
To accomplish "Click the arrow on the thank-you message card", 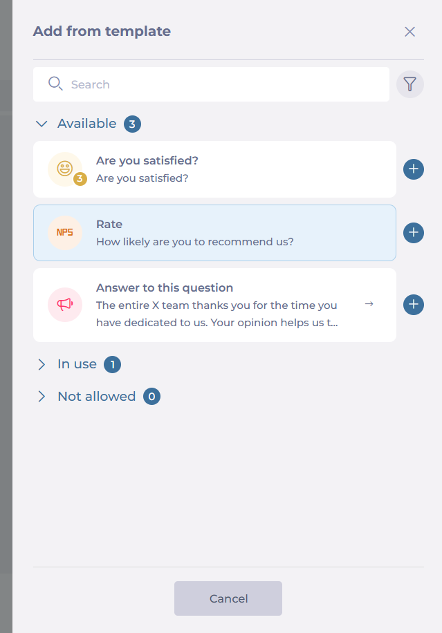I will coord(369,304).
